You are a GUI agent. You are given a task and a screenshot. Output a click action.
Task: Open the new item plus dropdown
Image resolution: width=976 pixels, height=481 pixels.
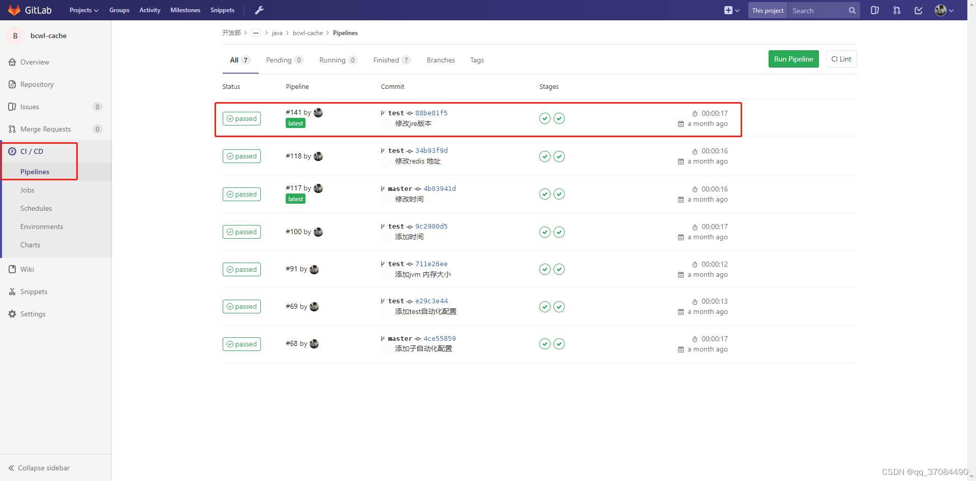click(731, 10)
